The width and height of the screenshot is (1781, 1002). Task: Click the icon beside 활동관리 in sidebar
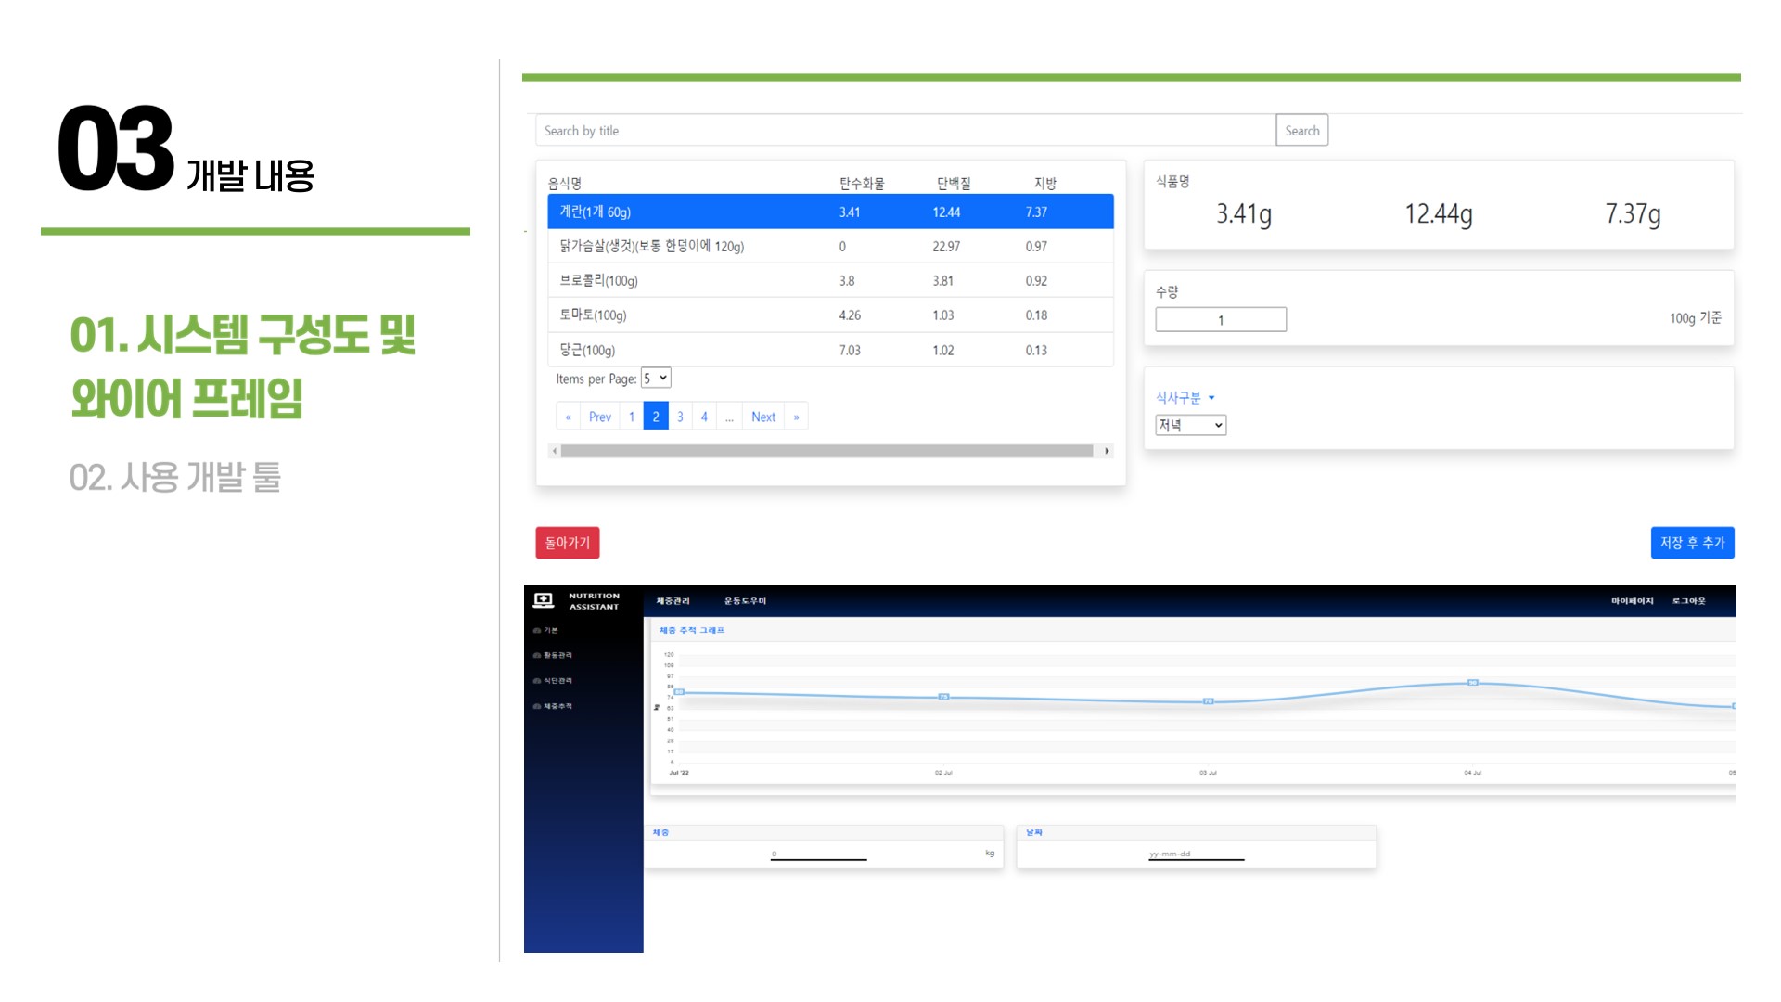[x=537, y=656]
